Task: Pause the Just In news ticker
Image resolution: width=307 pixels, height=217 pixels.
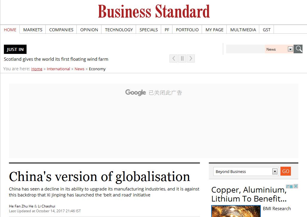Action: pos(182,58)
